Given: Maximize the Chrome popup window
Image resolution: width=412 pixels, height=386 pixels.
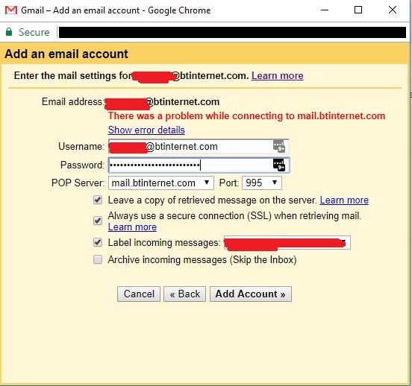Looking at the screenshot, I should point(358,10).
